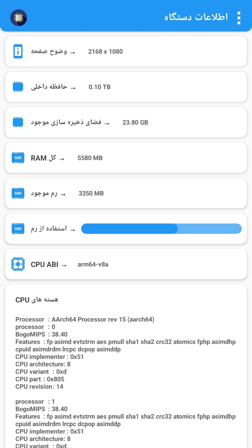Click the 2168 x 1080 resolution value
The width and height of the screenshot is (252, 448).
105,52
